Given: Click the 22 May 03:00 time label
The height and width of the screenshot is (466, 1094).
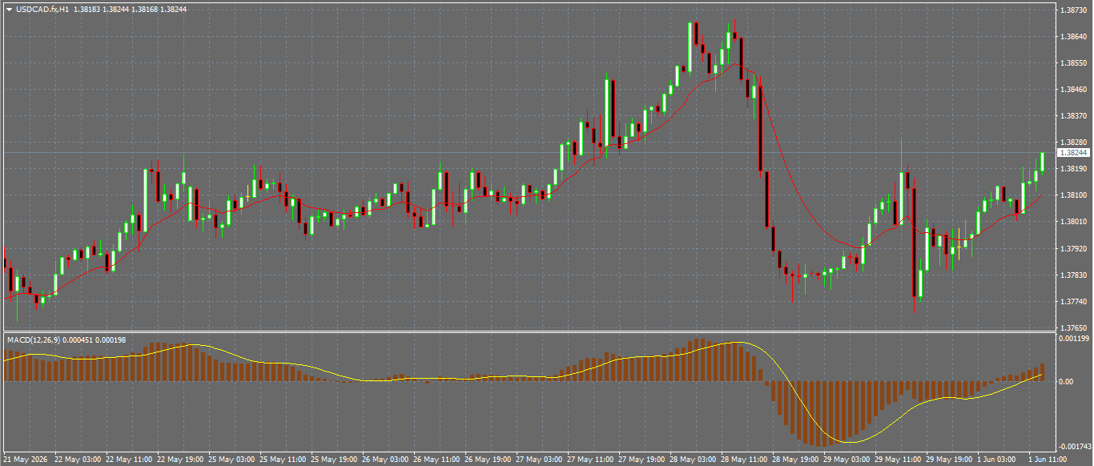Looking at the screenshot, I should click(x=79, y=460).
